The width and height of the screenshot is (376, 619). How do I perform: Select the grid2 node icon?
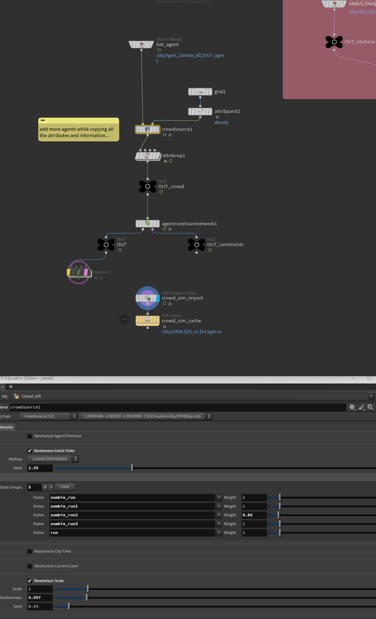(x=200, y=92)
